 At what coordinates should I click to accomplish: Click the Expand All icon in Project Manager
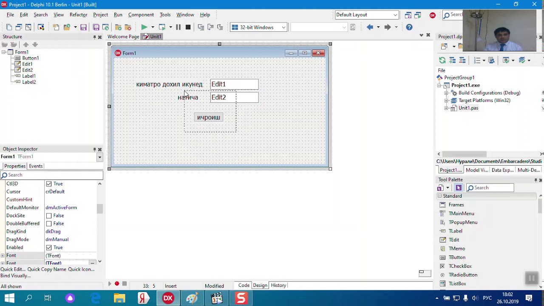click(452, 60)
